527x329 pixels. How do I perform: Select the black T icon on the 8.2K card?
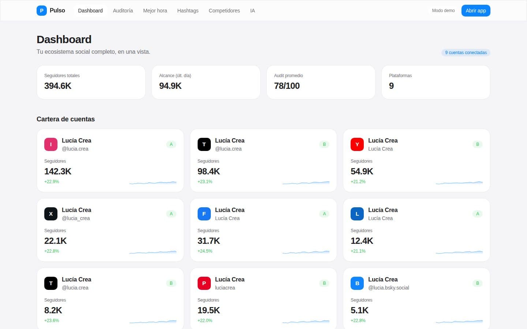click(x=51, y=283)
